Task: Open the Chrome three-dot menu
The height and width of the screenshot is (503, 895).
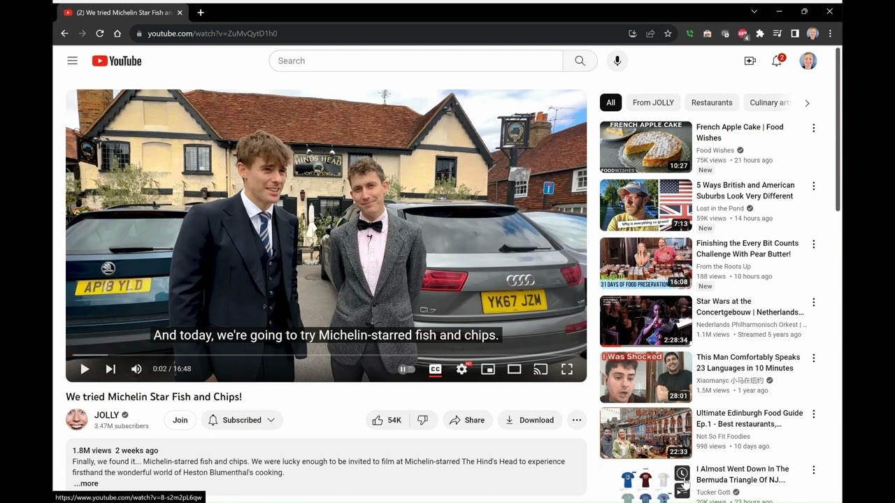Action: 830,34
